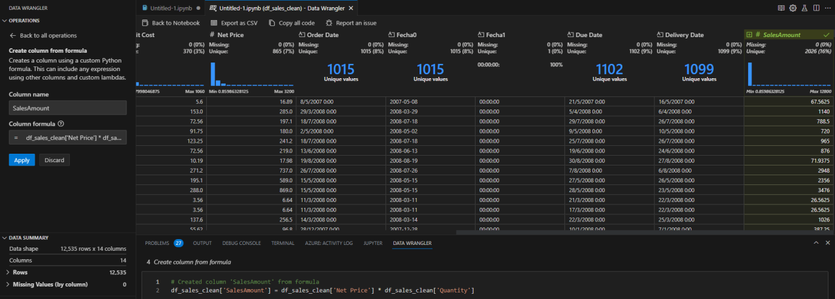Open settings via the gear icon
Screen dimensions: 835x299
(x=793, y=8)
